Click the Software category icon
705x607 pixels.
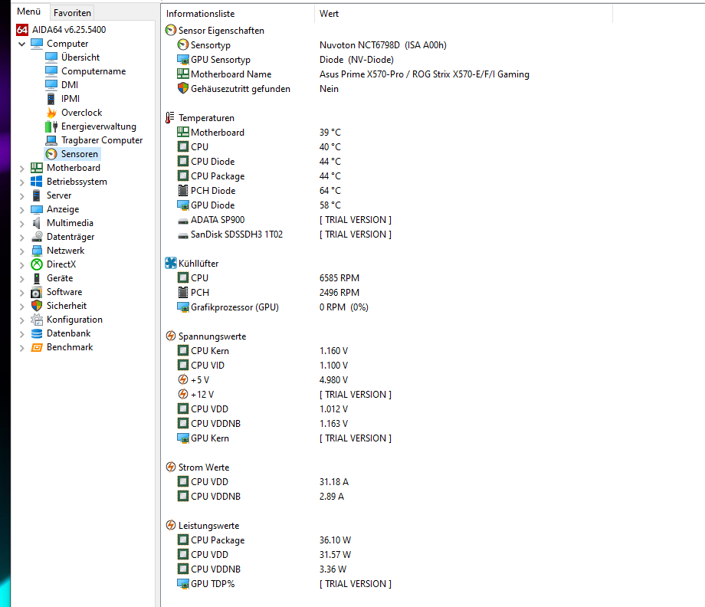(37, 292)
